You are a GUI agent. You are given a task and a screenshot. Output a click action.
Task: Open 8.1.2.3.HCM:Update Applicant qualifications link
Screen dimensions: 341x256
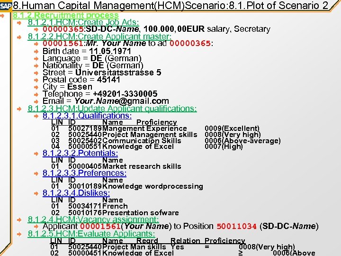pos(112,109)
